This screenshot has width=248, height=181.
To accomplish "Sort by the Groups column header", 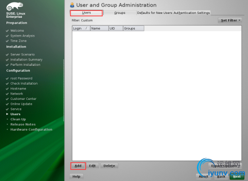I will (x=133, y=28).
